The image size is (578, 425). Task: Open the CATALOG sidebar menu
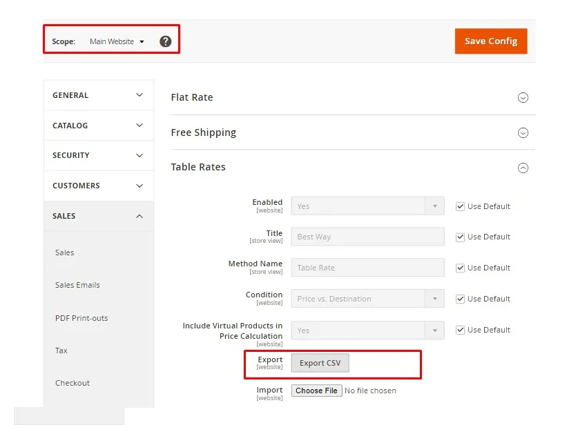(98, 125)
